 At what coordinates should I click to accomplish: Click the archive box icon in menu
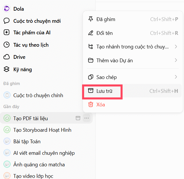[91, 91]
